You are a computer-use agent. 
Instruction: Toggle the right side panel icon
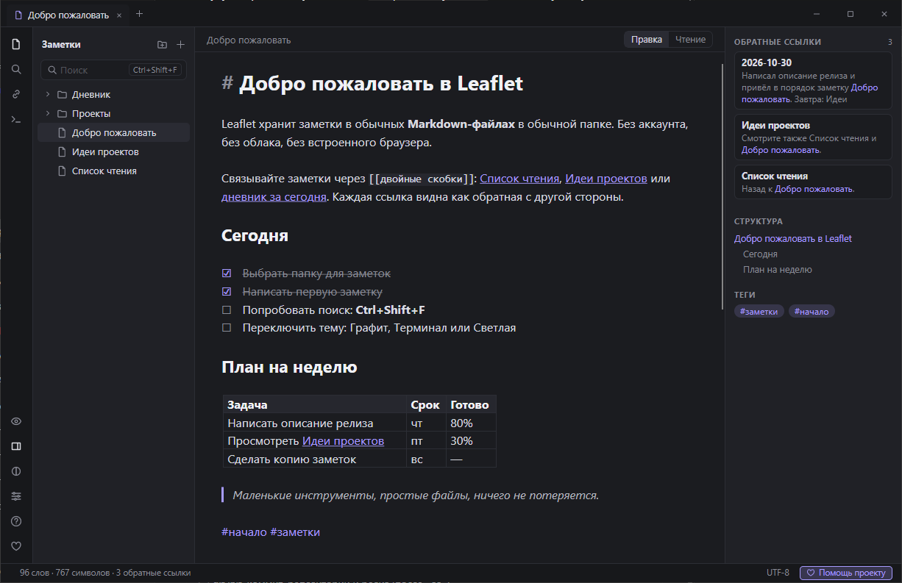point(16,446)
